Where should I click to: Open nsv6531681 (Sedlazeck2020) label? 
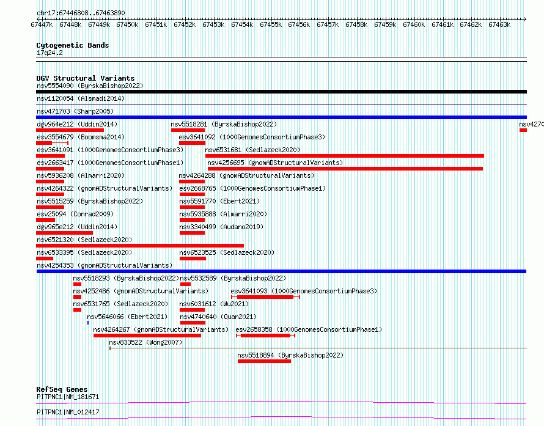point(252,150)
